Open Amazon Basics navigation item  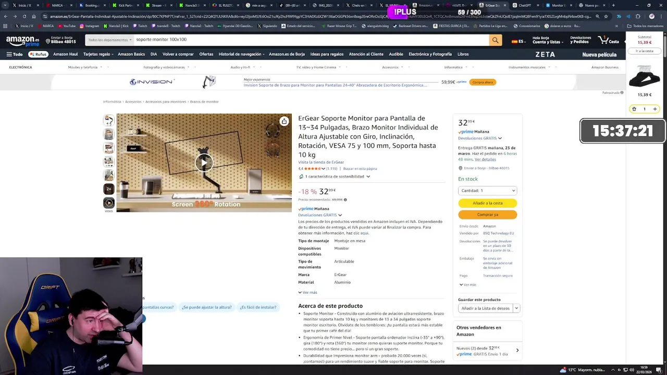click(131, 54)
